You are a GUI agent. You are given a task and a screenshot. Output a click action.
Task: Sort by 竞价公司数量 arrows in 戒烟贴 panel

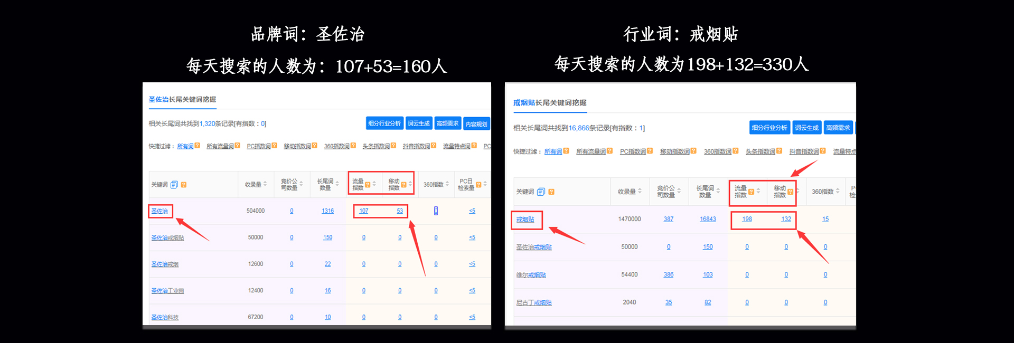(679, 191)
